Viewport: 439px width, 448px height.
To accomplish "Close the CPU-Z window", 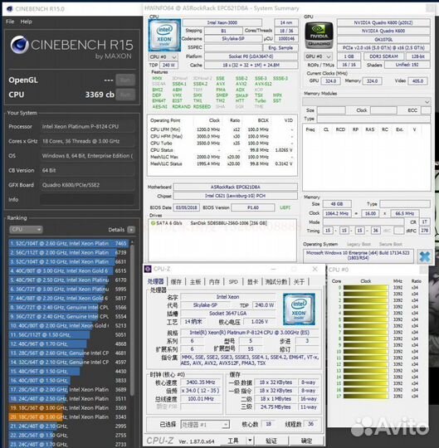I will (x=315, y=269).
